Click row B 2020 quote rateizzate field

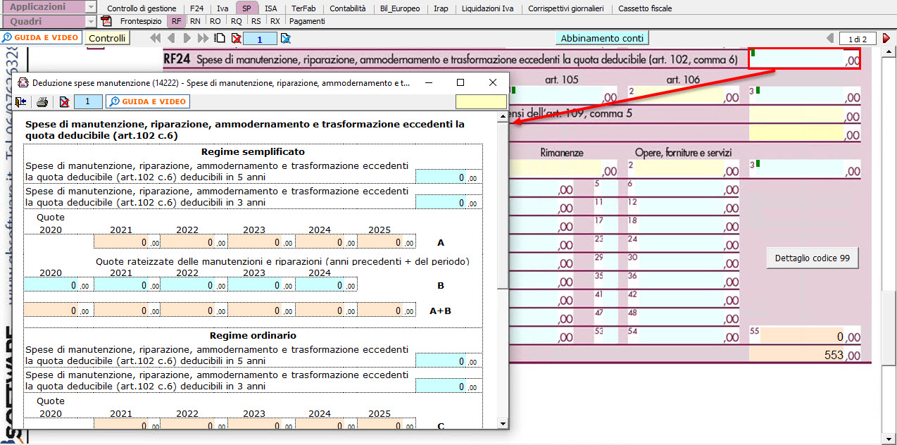pos(59,285)
